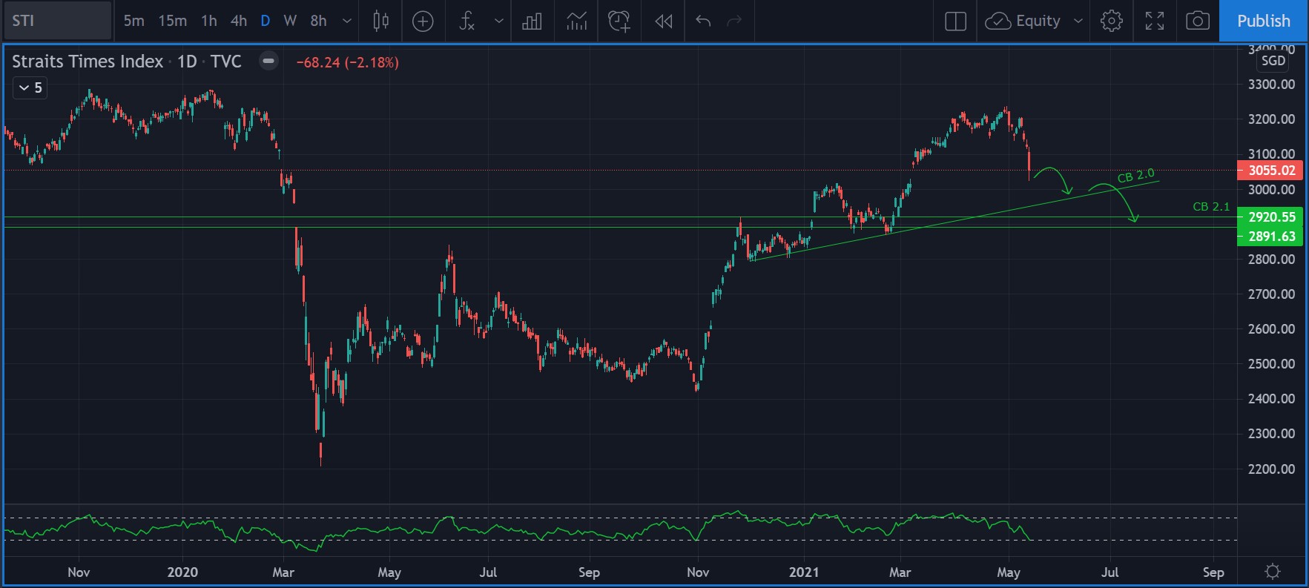Viewport: 1309px width, 588px height.
Task: Create an alert with the alarm clock icon
Action: (x=619, y=21)
